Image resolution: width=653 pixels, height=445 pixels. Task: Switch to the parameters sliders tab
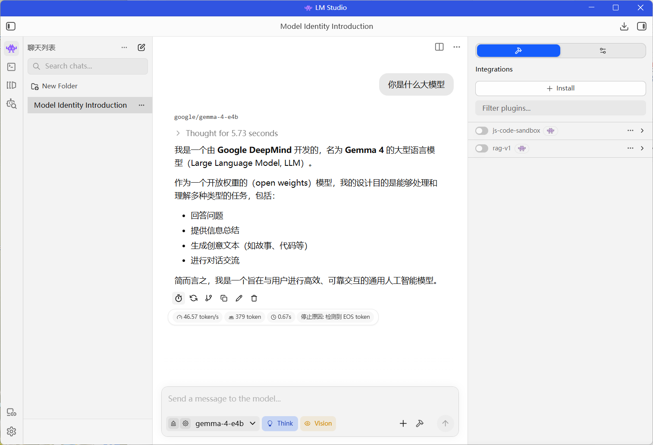[603, 51]
